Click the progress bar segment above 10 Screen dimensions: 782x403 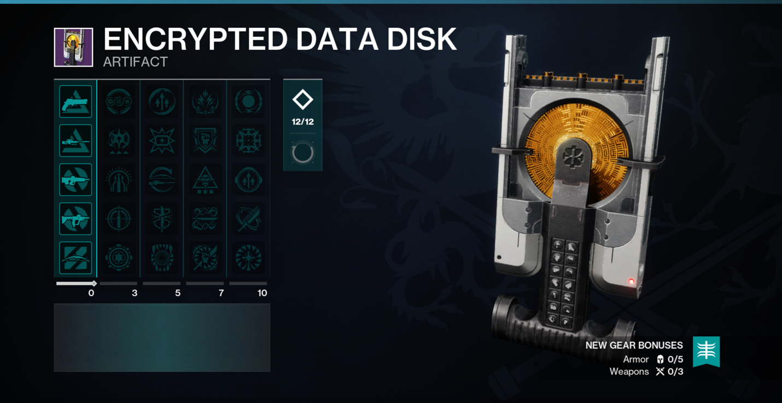click(x=248, y=283)
